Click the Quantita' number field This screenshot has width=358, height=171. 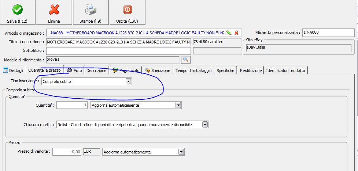point(72,105)
